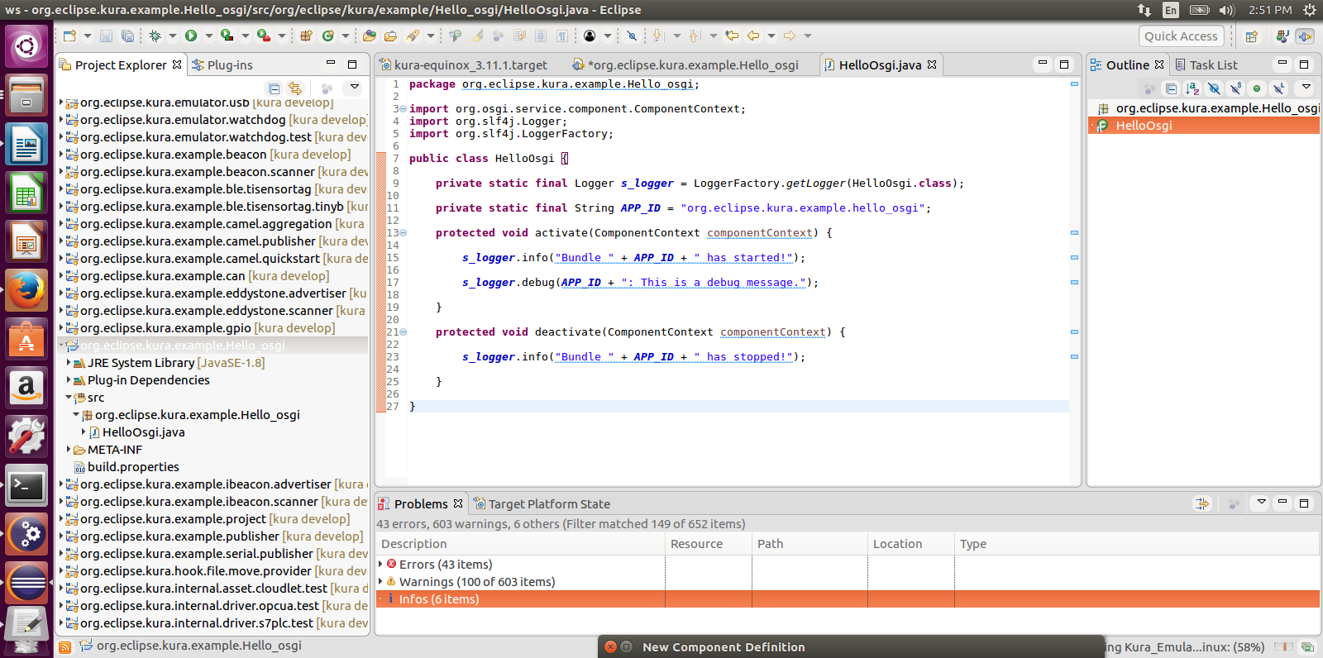
Task: Toggle Block Selection Mode in toolbar
Action: point(541,36)
